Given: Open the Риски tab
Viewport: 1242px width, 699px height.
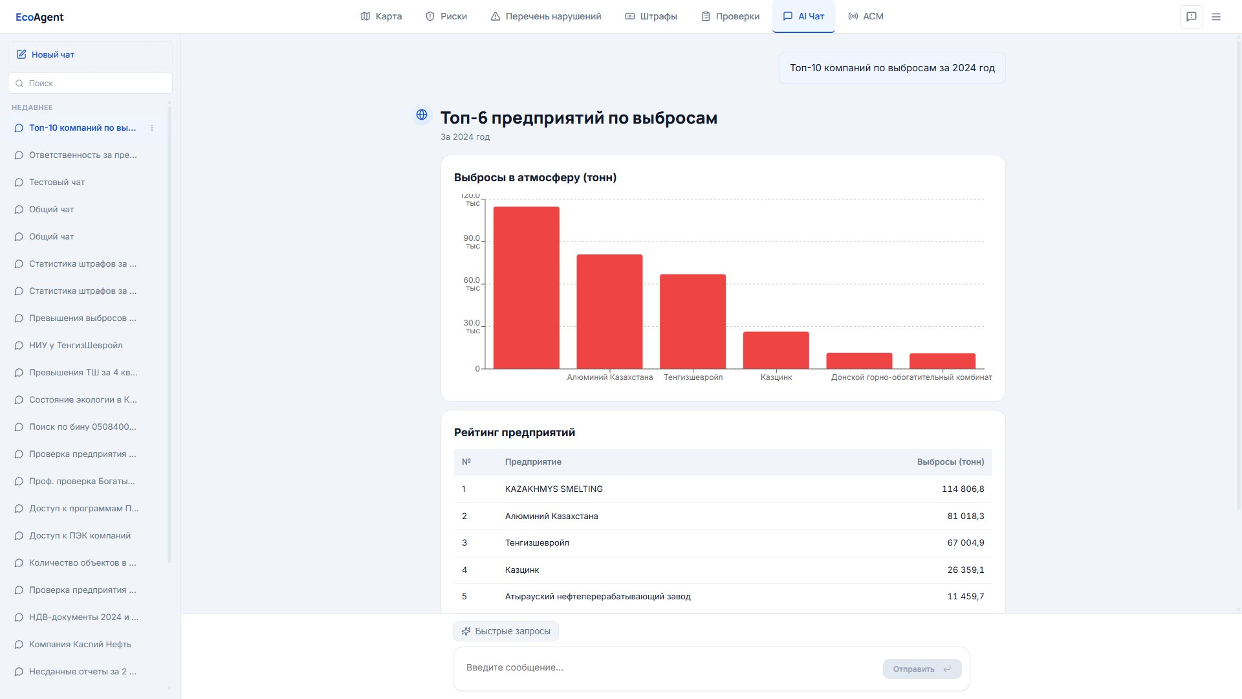Looking at the screenshot, I should pos(446,16).
